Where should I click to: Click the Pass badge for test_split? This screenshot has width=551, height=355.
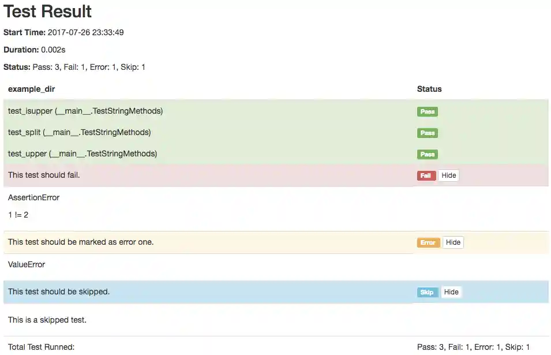[x=428, y=133]
